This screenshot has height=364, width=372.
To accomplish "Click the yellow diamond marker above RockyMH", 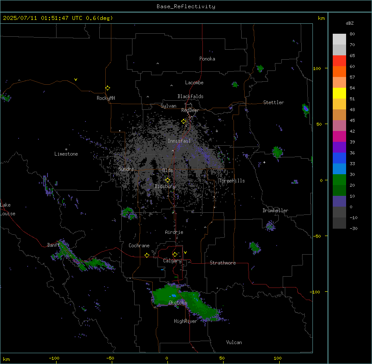I will coord(107,88).
